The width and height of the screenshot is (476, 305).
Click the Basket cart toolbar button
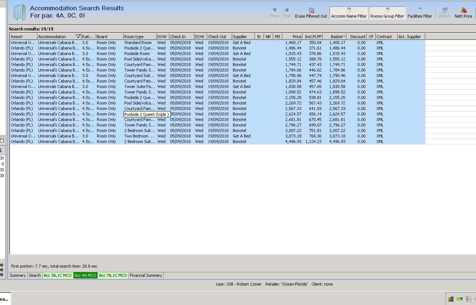point(445,13)
